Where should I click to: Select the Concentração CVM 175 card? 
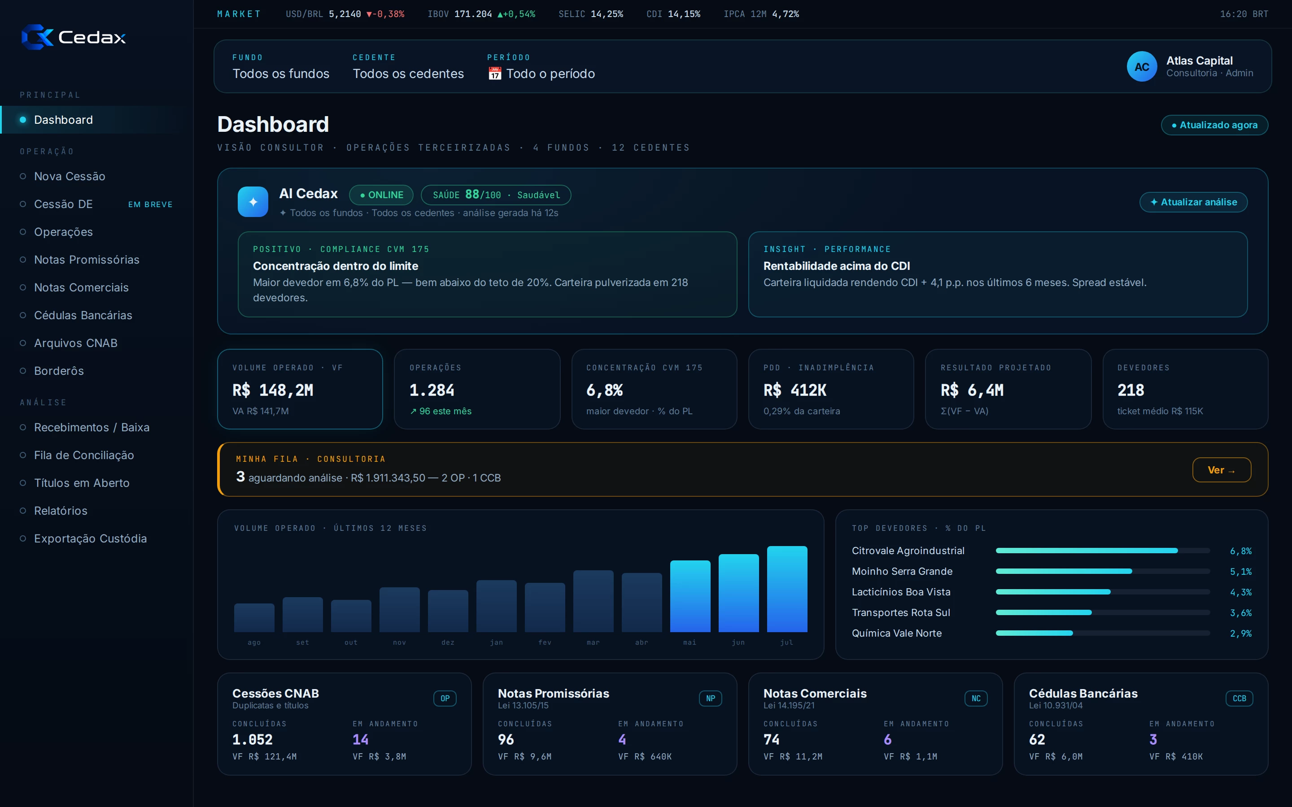point(654,389)
